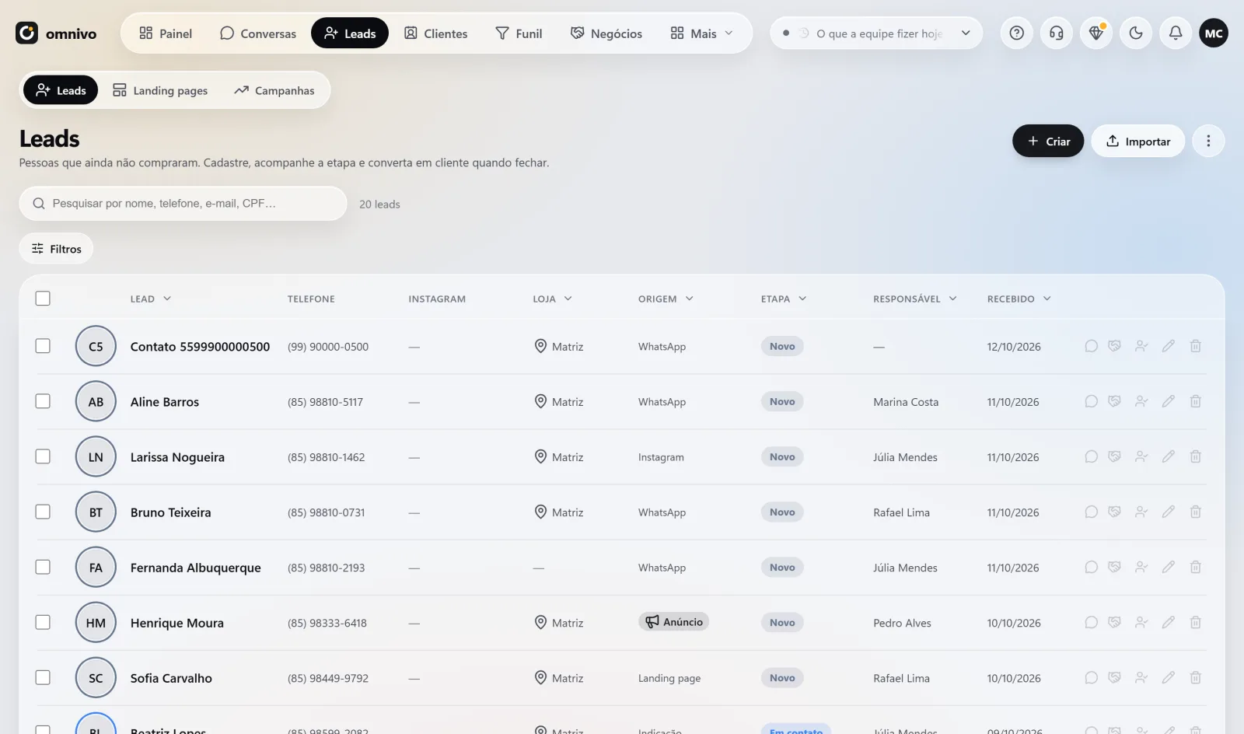Screen dimensions: 1244x734
Task: Open the three-dot more options button
Action: pos(1208,141)
